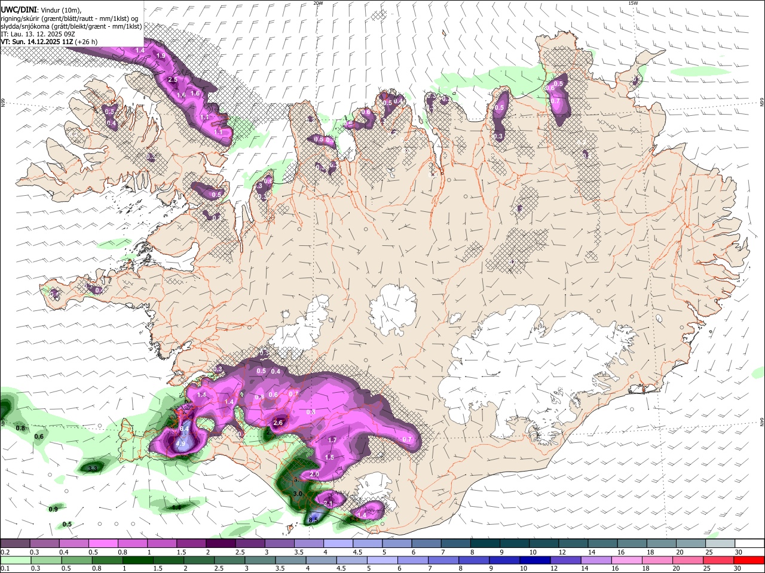Click the 3.0 rain value on the map
The height and width of the screenshot is (573, 765).
pyautogui.click(x=298, y=494)
